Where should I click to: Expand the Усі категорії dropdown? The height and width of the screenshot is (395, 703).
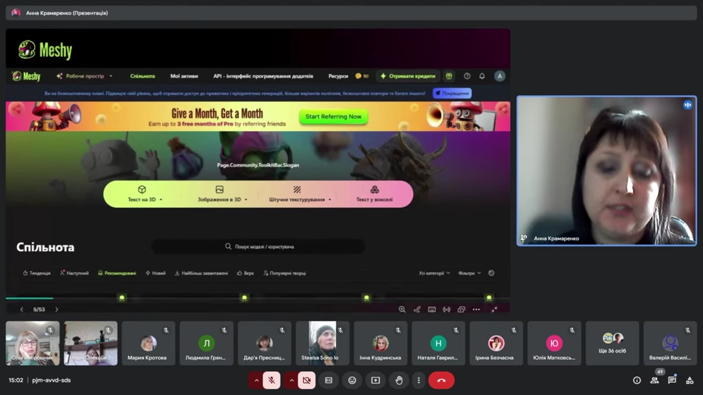[434, 273]
